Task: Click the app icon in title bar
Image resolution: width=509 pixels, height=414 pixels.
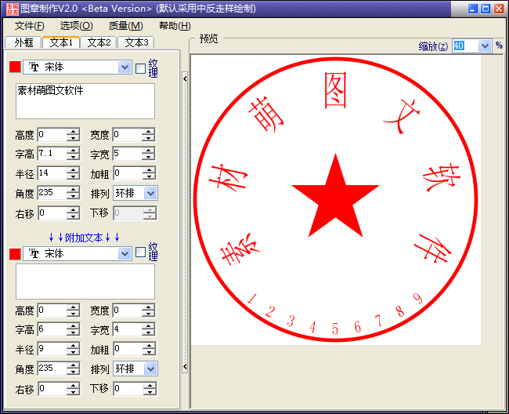Action: click(x=13, y=9)
